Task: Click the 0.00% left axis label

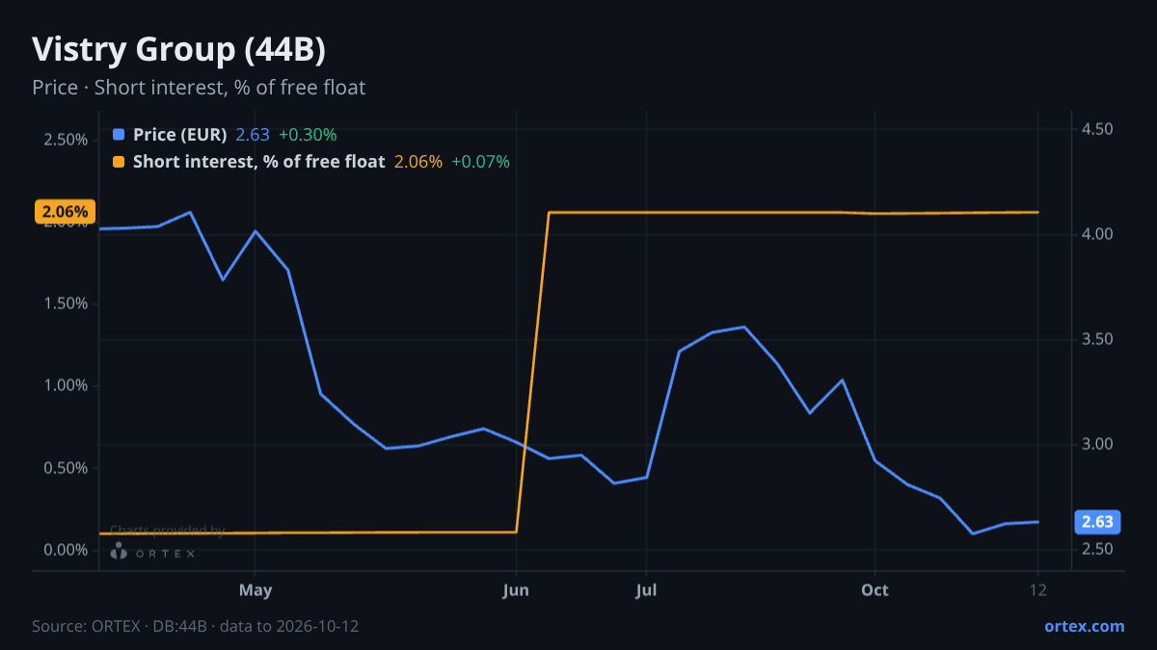Action: pyautogui.click(x=65, y=550)
